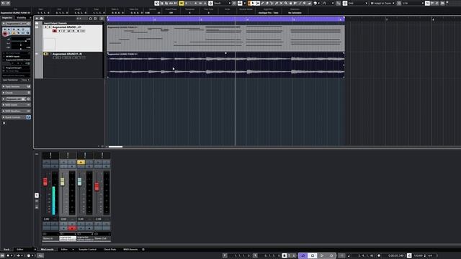Open inspector settings gear below Quick Controls
461x259 pixels.
[x=4, y=123]
